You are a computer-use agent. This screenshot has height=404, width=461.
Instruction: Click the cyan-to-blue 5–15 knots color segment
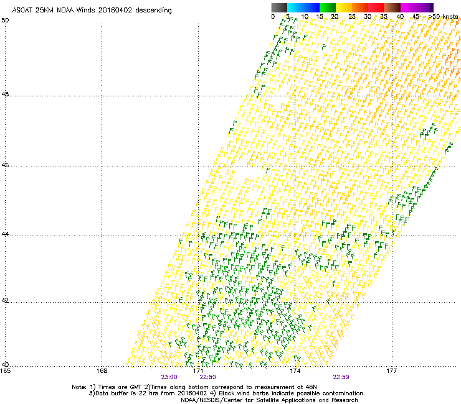[303, 7]
